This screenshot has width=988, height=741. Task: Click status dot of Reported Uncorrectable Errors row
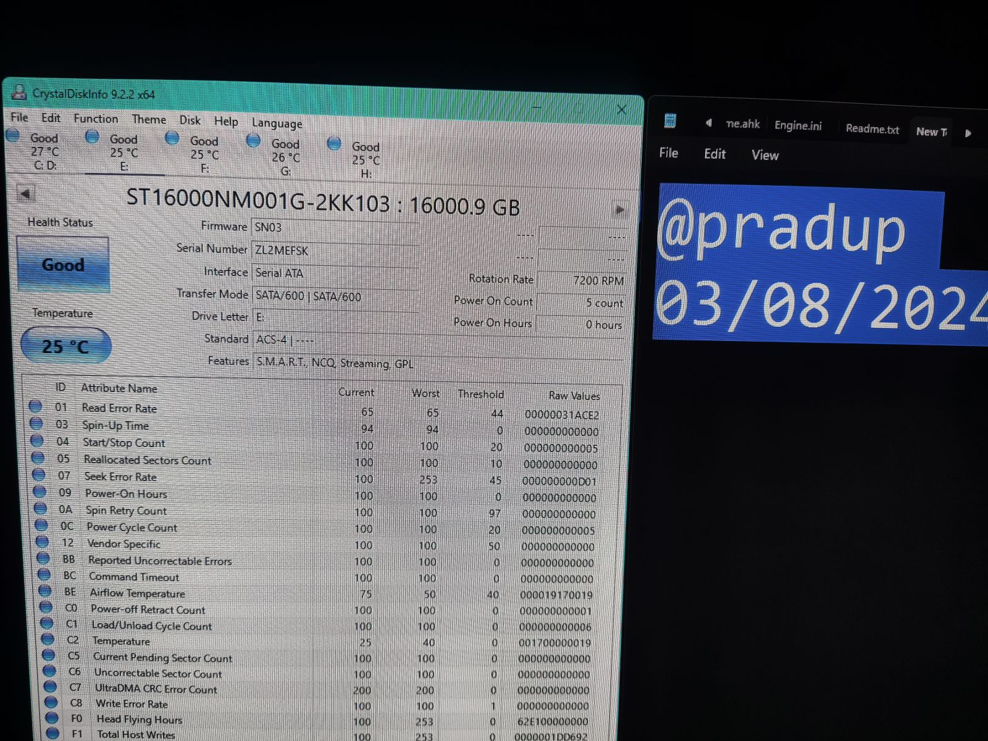click(x=43, y=558)
